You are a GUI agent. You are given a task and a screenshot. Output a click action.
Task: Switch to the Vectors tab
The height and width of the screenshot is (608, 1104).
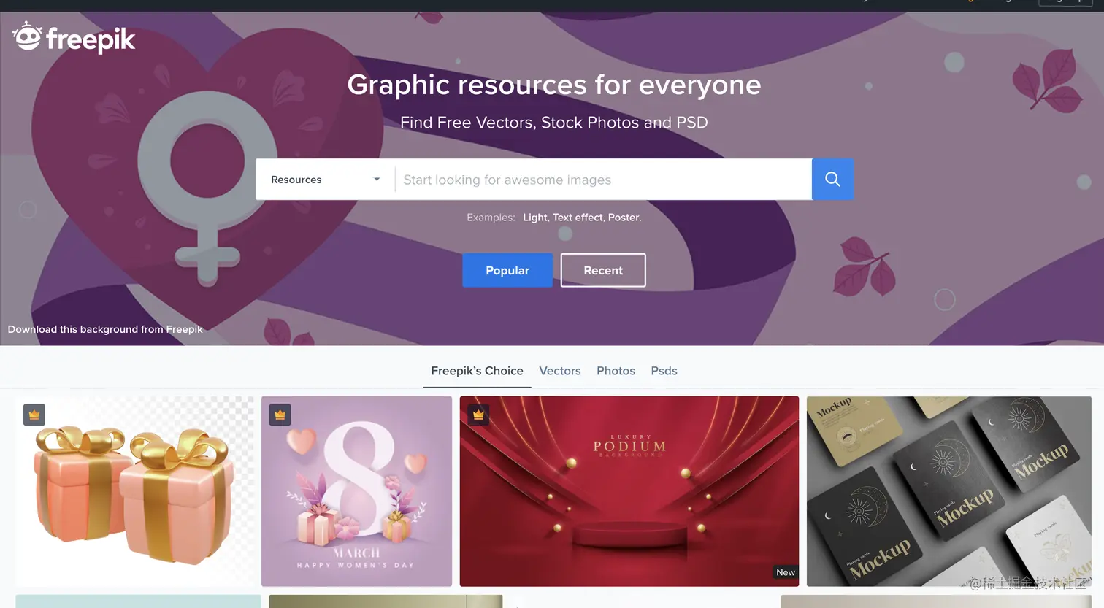tap(560, 371)
